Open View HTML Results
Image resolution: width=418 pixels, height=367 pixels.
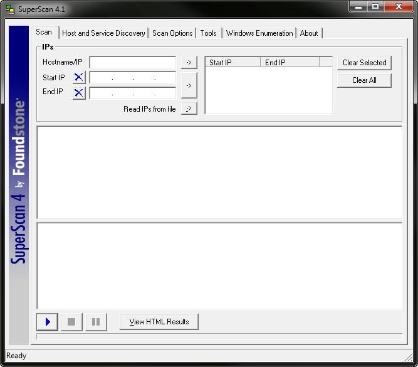coord(159,322)
